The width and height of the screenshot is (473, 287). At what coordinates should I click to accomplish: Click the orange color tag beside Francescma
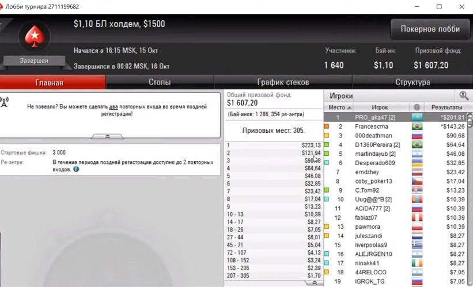click(x=327, y=127)
